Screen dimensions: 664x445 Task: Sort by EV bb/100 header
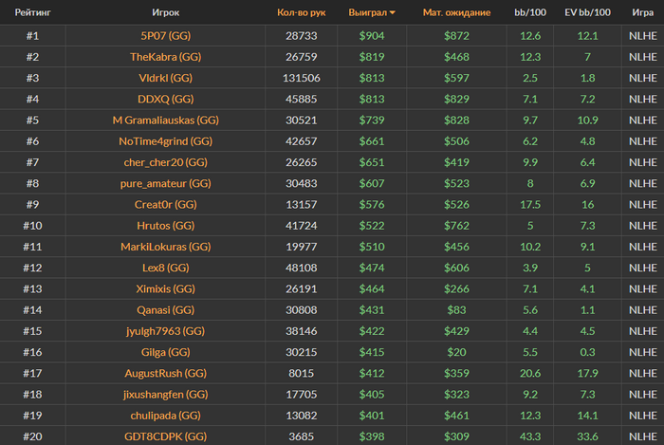coord(587,13)
